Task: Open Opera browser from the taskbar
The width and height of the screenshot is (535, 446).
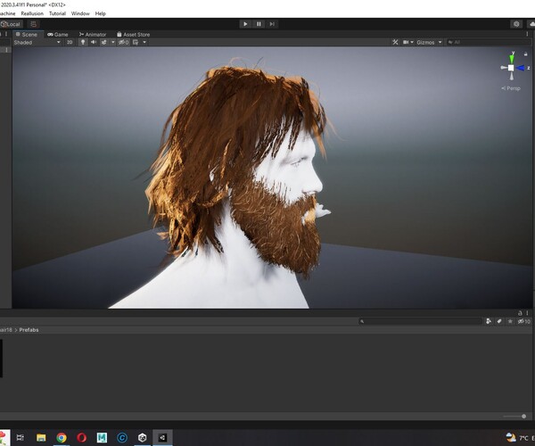Action: [x=81, y=437]
